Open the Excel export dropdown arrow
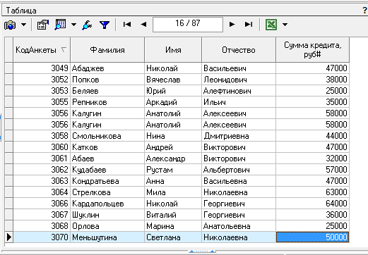The height and width of the screenshot is (255, 368). point(285,25)
